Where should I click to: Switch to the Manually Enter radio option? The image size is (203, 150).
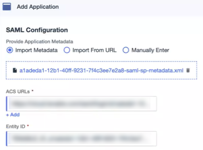[125, 50]
